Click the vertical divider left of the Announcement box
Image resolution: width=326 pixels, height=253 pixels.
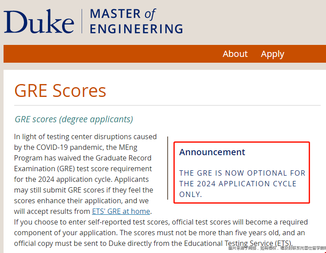168,168
